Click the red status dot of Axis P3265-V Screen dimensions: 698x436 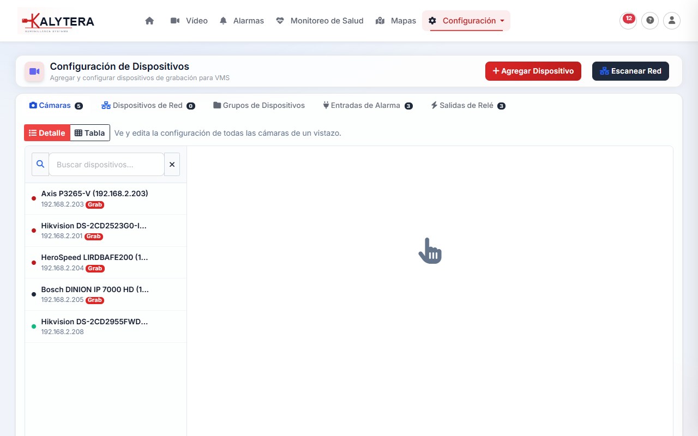pos(34,198)
